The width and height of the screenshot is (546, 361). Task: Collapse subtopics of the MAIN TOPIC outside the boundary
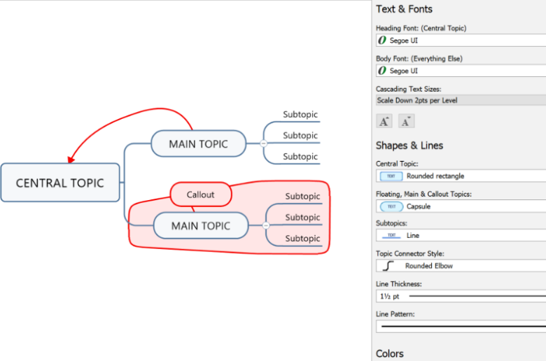point(263,143)
